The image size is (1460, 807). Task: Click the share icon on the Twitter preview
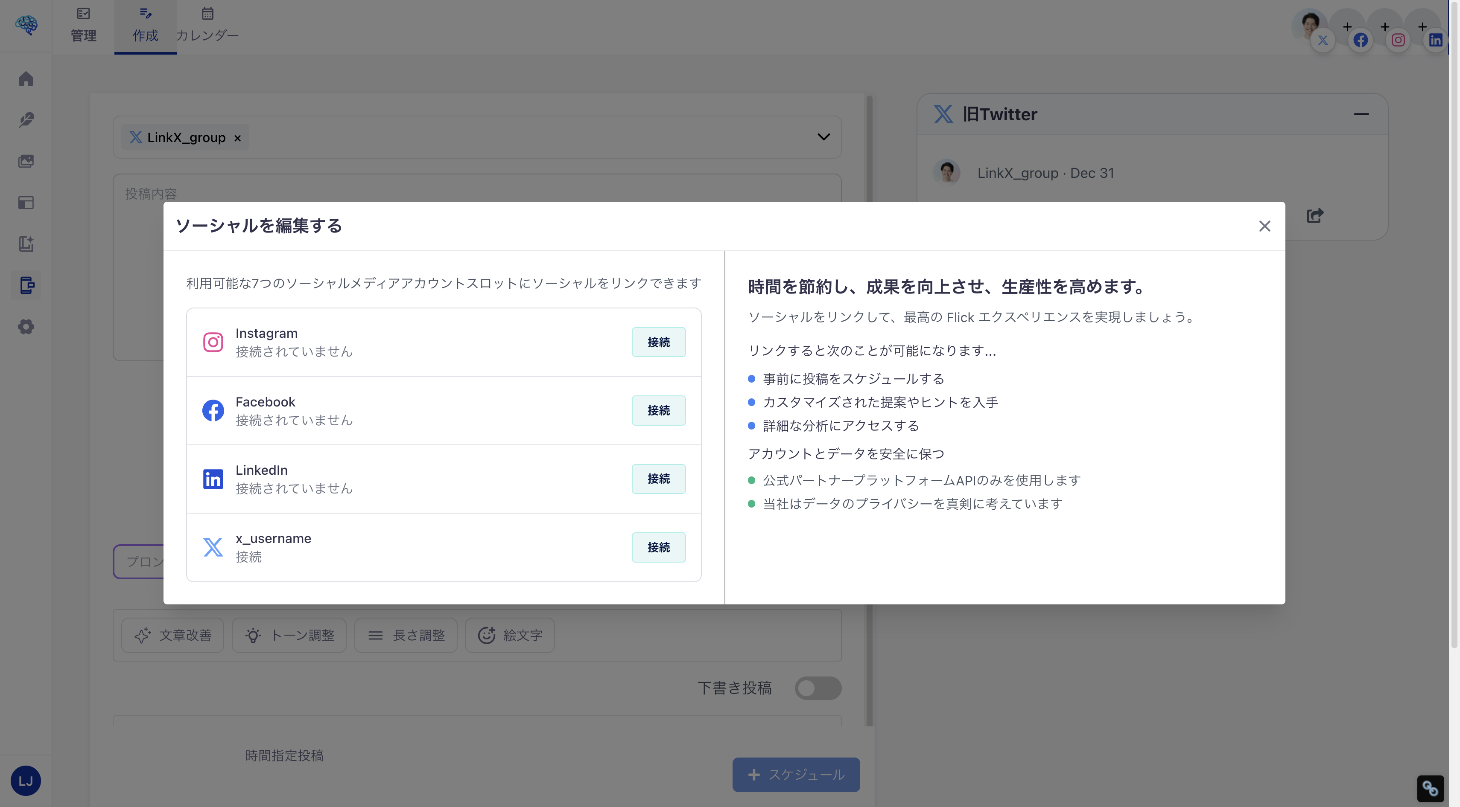point(1315,215)
